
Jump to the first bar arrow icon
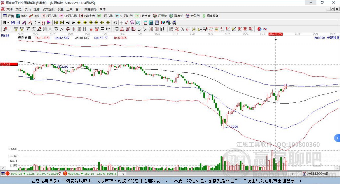(56, 23)
